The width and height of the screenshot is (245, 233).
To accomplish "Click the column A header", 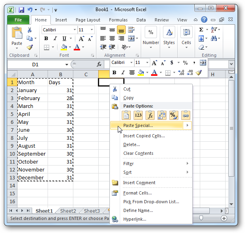I will point(33,74).
